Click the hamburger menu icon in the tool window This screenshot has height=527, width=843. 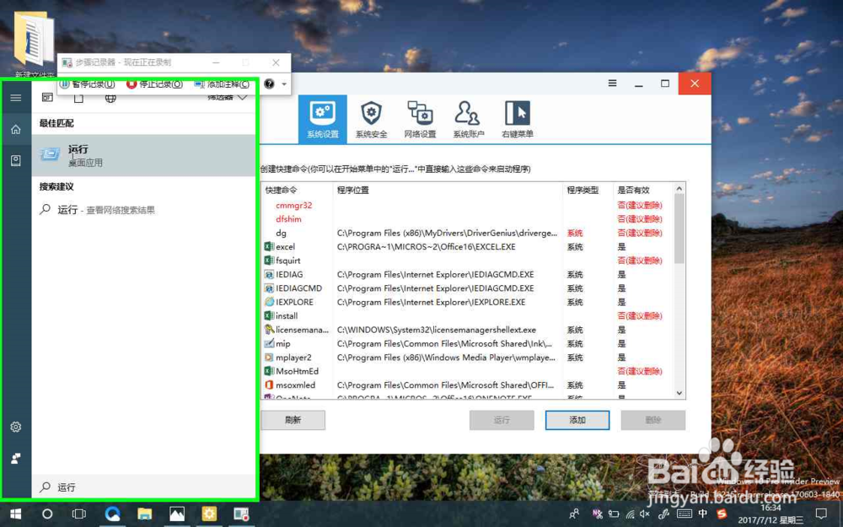612,83
